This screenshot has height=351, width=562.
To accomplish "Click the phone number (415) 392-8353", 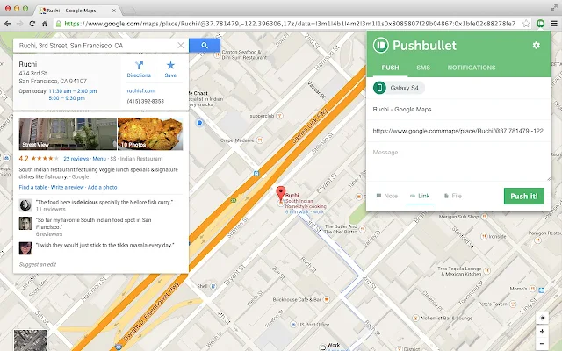I will pyautogui.click(x=146, y=102).
